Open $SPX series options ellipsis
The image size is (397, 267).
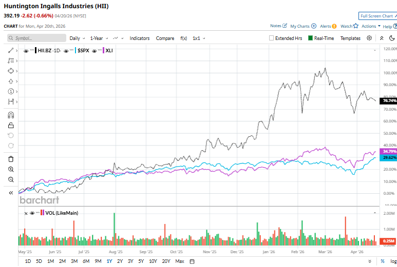tap(72, 50)
